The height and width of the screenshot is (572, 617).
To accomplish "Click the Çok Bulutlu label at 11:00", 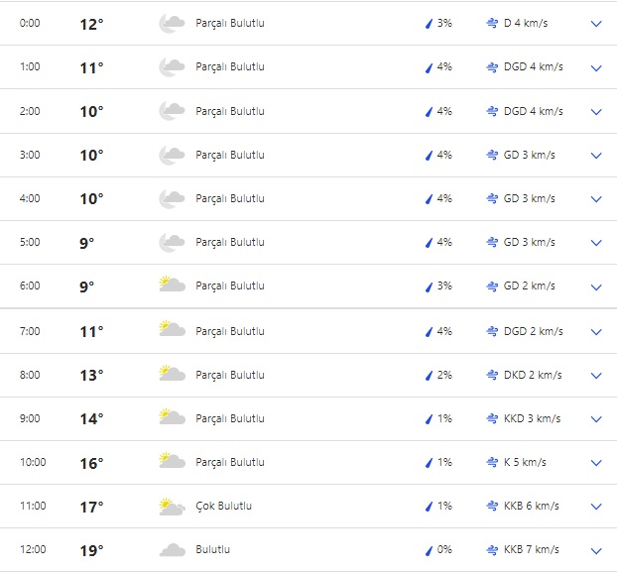I will tap(223, 506).
